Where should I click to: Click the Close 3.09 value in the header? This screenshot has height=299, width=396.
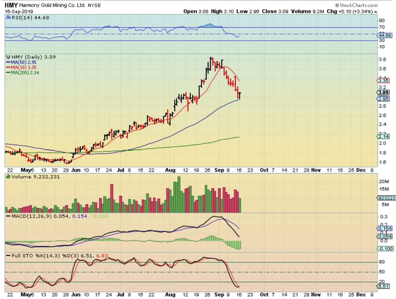tap(275, 11)
